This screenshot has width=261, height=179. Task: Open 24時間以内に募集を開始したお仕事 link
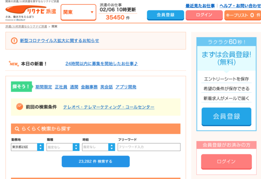pyautogui.click(x=101, y=64)
